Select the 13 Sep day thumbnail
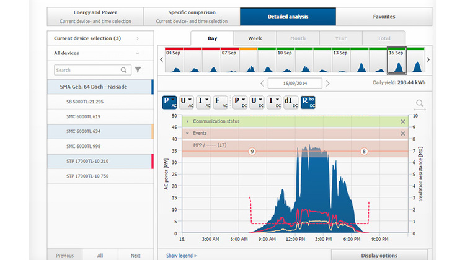 click(x=341, y=60)
